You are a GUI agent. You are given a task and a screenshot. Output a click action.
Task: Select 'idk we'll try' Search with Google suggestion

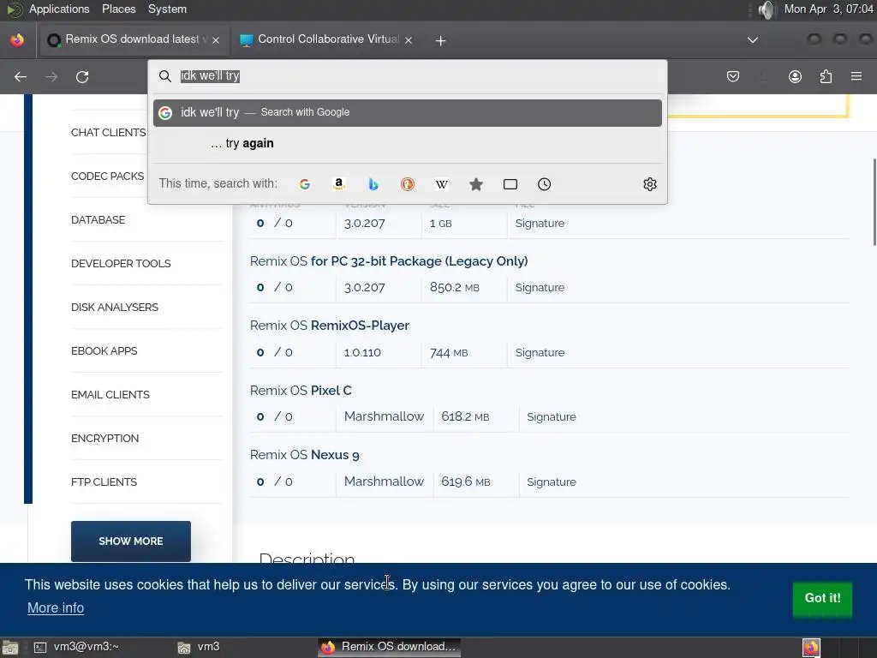407,112
